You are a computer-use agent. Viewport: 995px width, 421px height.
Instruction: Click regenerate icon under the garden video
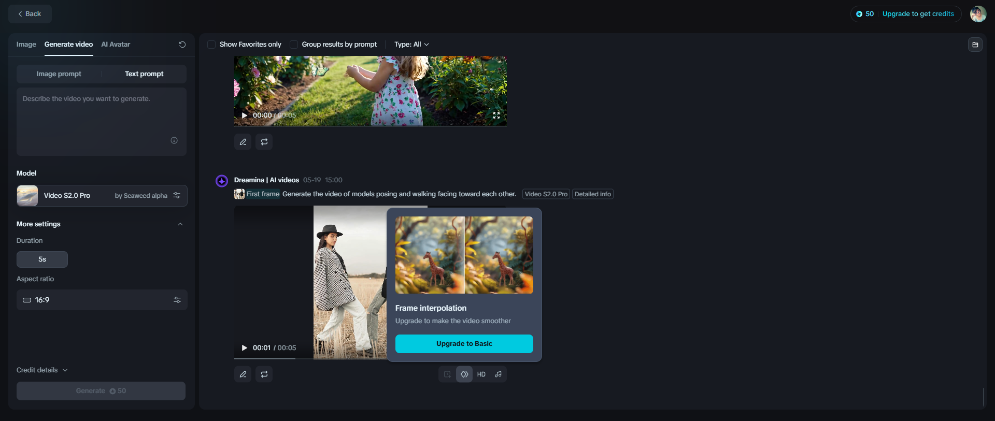coord(264,142)
